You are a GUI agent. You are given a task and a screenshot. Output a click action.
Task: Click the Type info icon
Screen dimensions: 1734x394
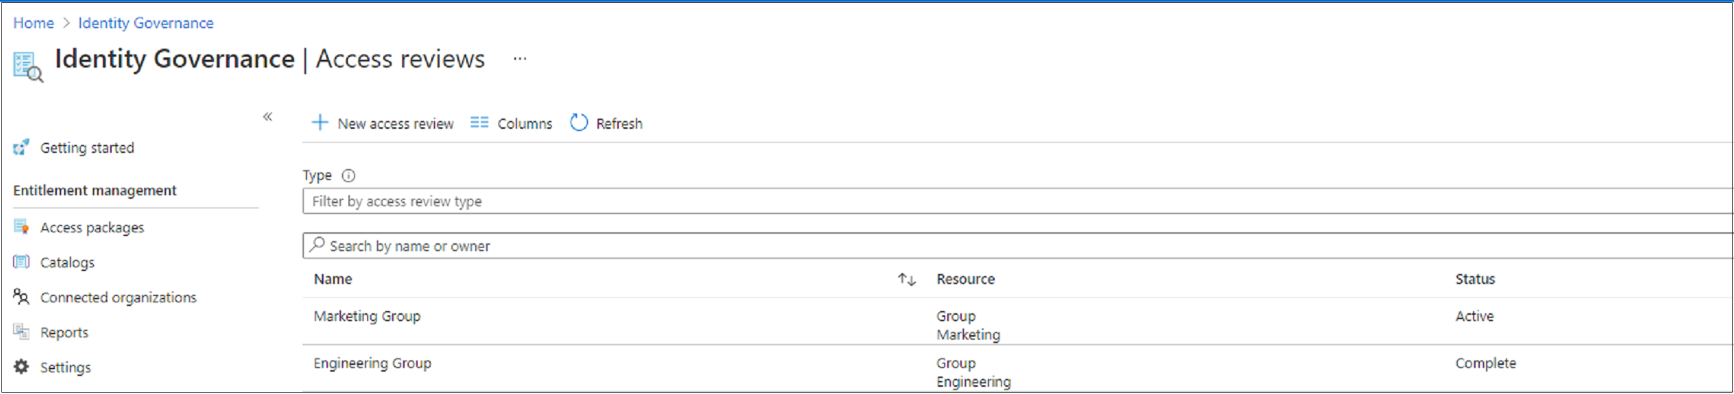[x=348, y=176]
